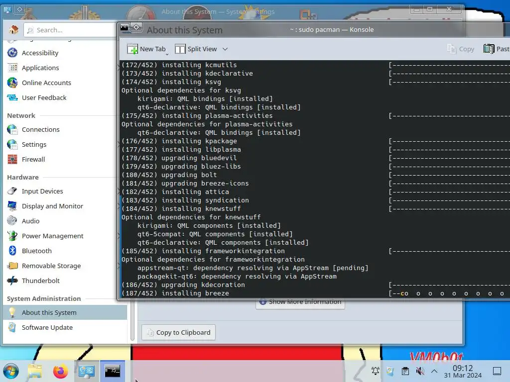Click the terminal line installing breeze
This screenshot has width=510, height=382.
click(175, 293)
